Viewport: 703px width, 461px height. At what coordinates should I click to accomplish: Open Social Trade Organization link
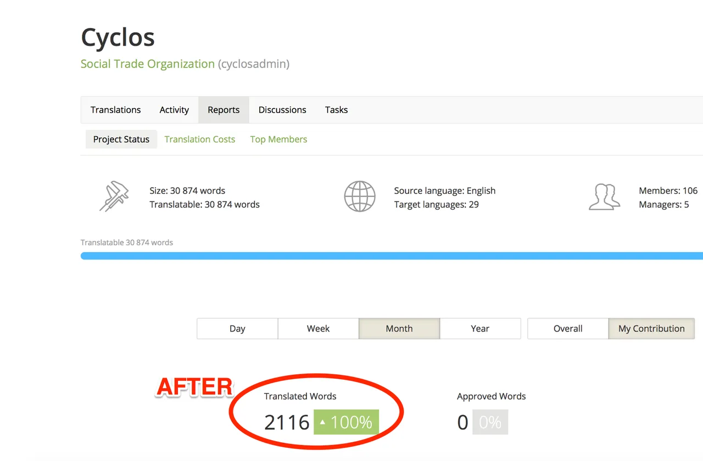click(x=148, y=64)
